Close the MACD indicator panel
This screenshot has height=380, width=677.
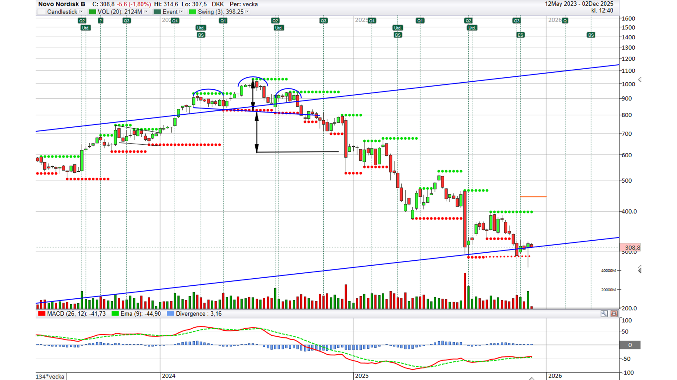click(x=614, y=313)
